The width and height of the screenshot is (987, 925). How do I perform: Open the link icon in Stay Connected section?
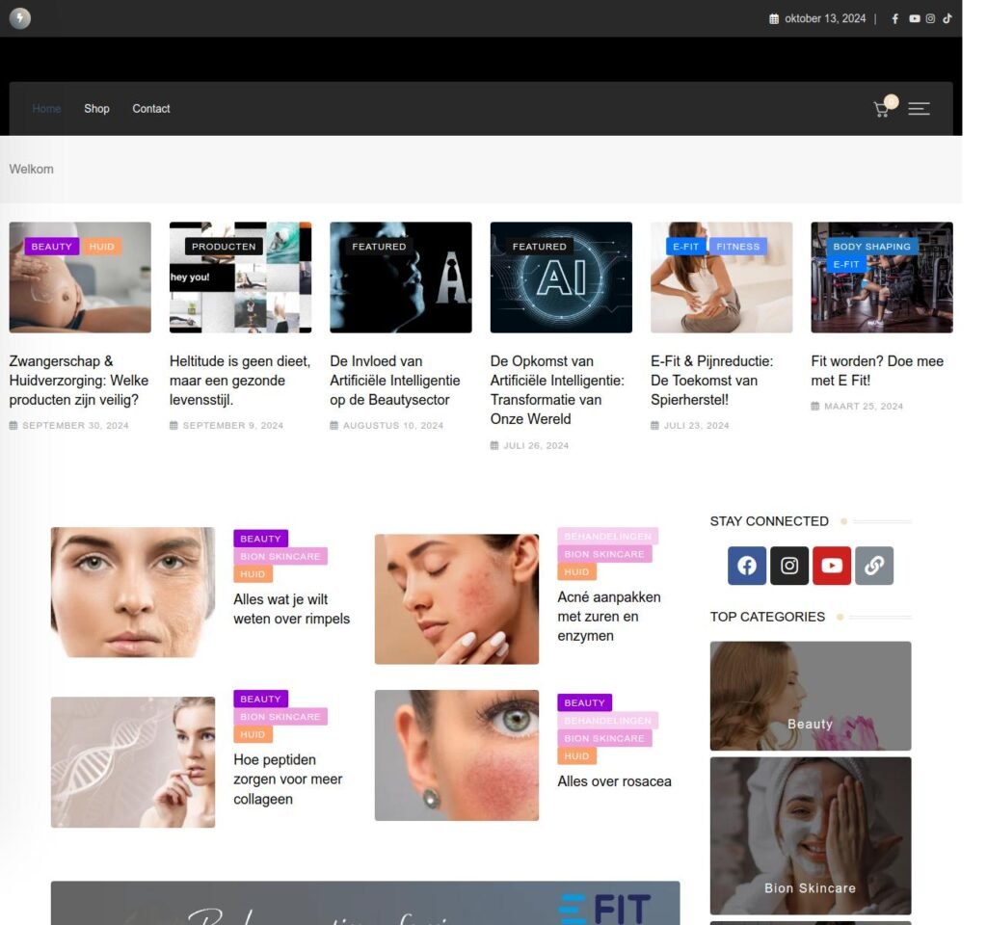click(x=873, y=567)
